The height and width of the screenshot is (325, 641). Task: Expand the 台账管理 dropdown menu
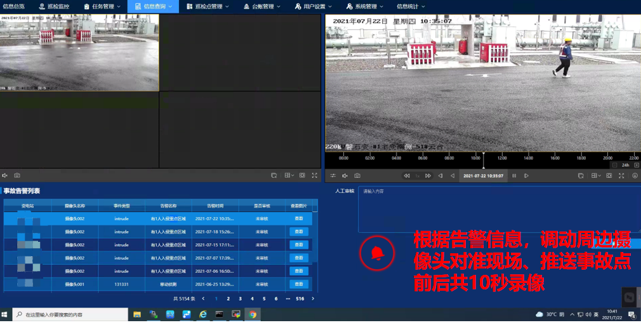point(261,6)
